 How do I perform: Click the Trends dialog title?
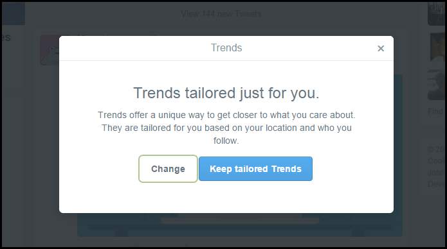tap(226, 47)
